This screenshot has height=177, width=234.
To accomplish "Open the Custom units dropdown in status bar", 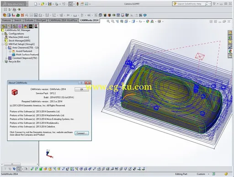I will pos(208,174).
